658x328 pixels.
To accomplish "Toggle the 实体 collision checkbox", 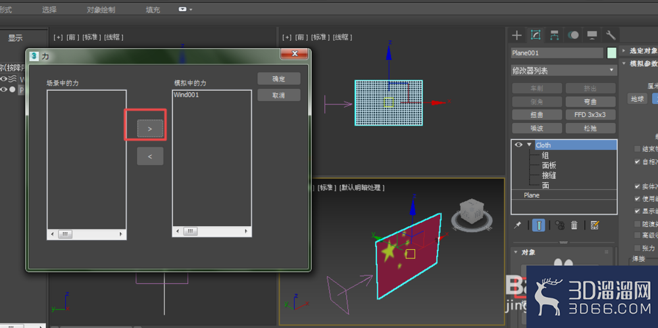I will (x=638, y=186).
